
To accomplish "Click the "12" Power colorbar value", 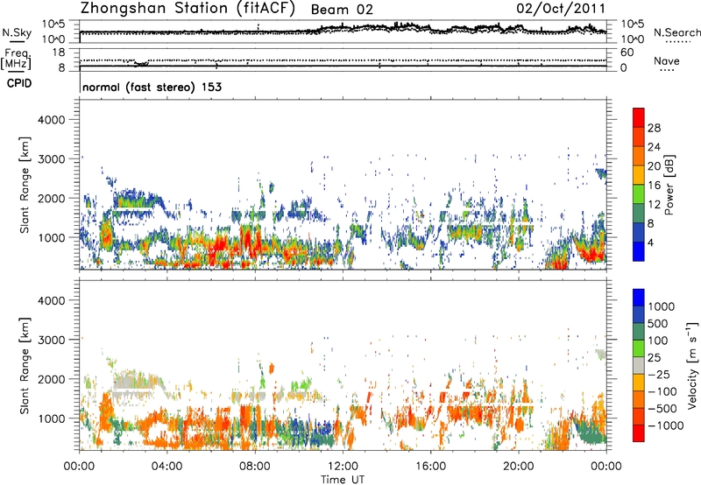I will point(654,205).
